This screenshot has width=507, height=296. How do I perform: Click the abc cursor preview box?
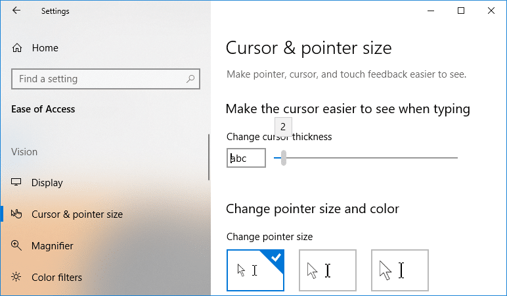[246, 158]
